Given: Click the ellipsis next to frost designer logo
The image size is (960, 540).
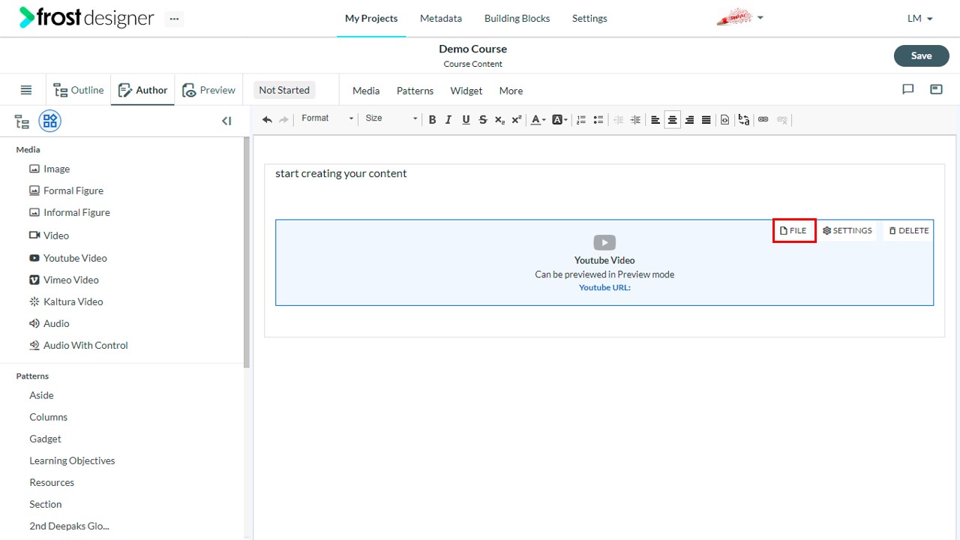Looking at the screenshot, I should pyautogui.click(x=174, y=19).
